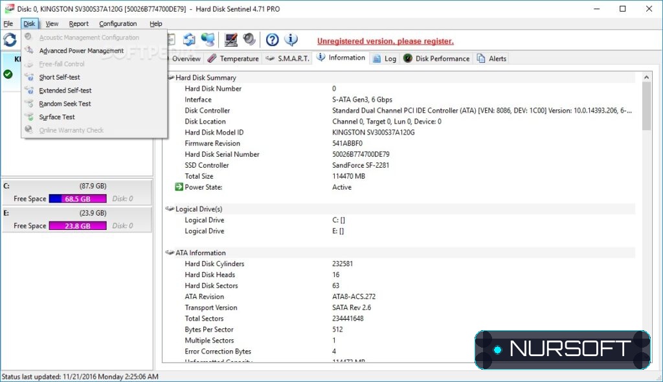
Task: Select the serial number value 50026B774700DE79
Action: point(361,154)
